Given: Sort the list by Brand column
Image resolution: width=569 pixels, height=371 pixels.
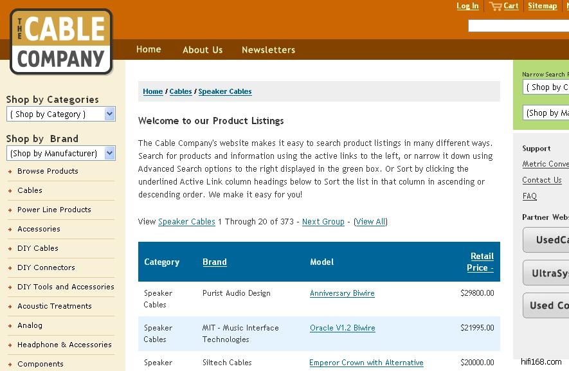Looking at the screenshot, I should coord(214,262).
